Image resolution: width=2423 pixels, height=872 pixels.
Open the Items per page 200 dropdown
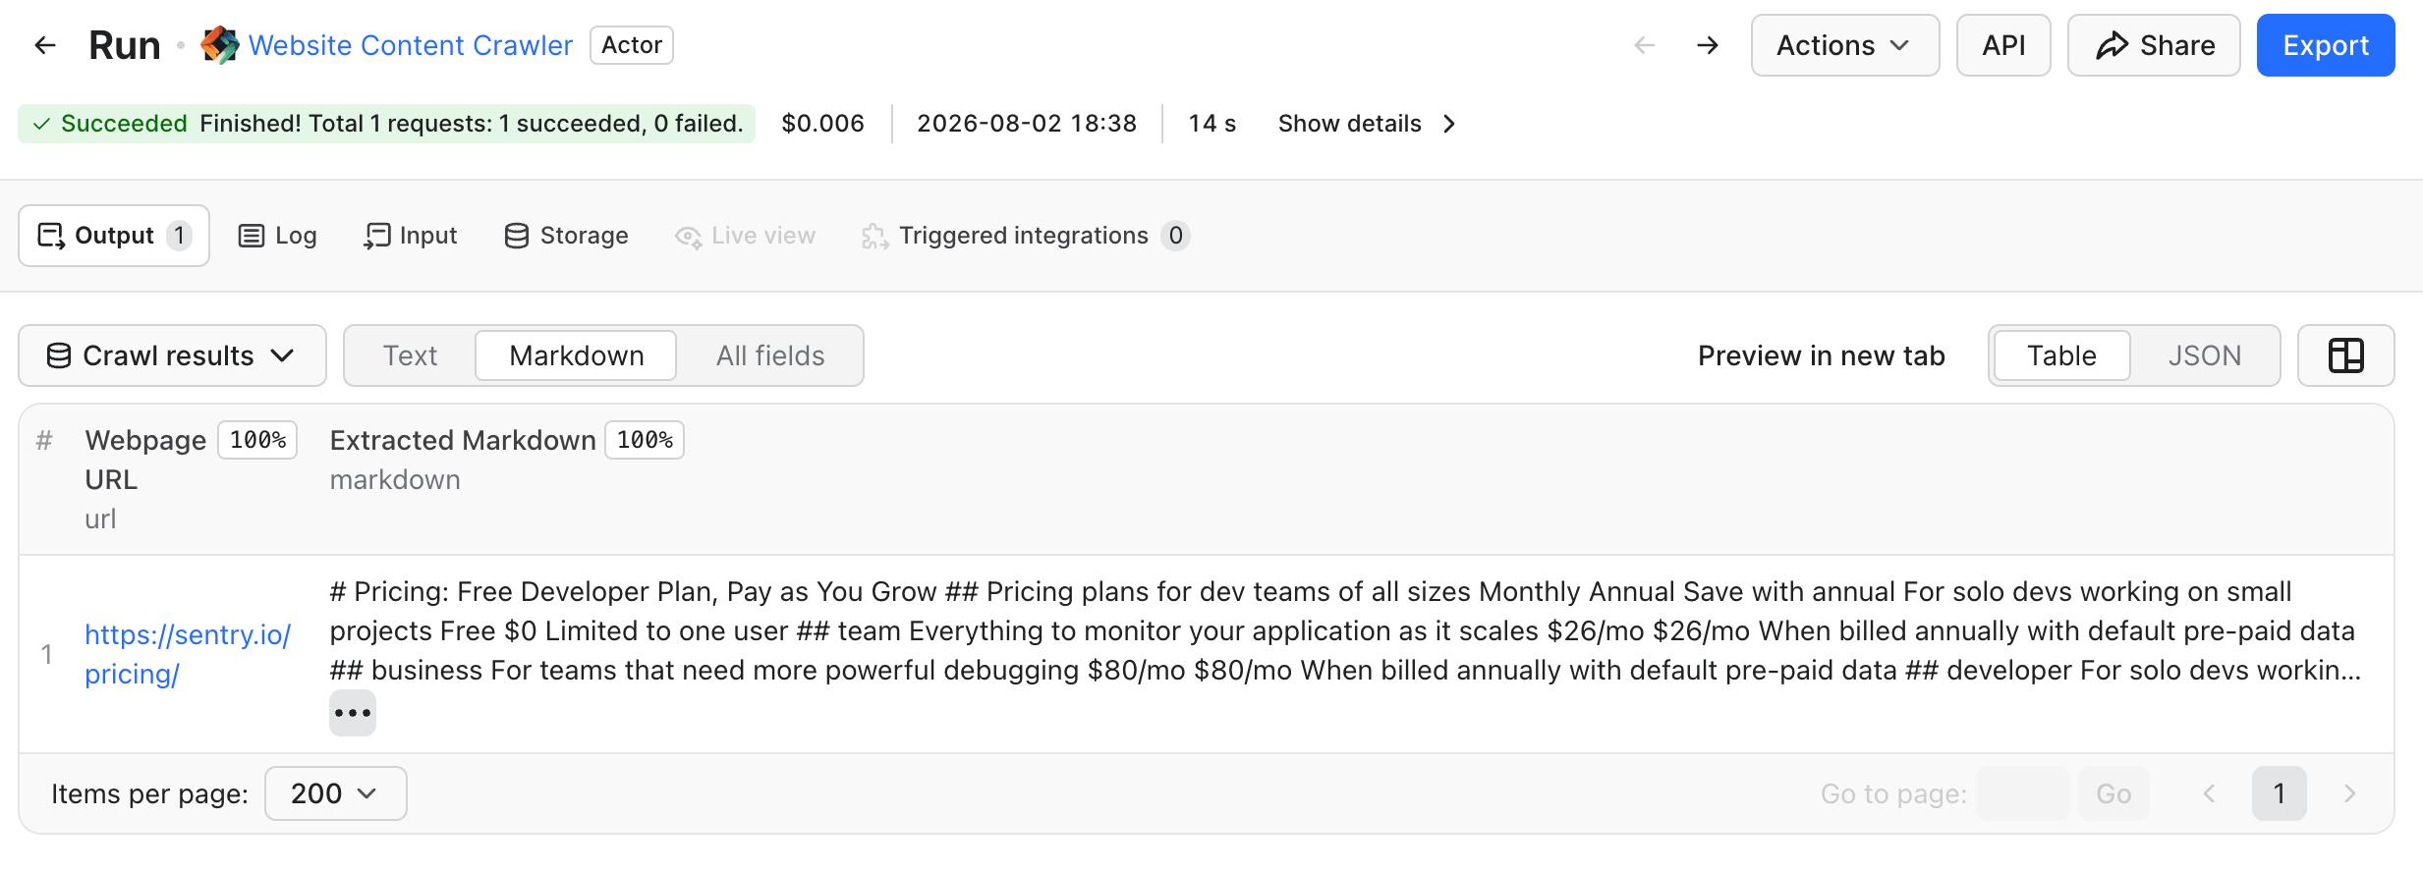pyautogui.click(x=336, y=793)
